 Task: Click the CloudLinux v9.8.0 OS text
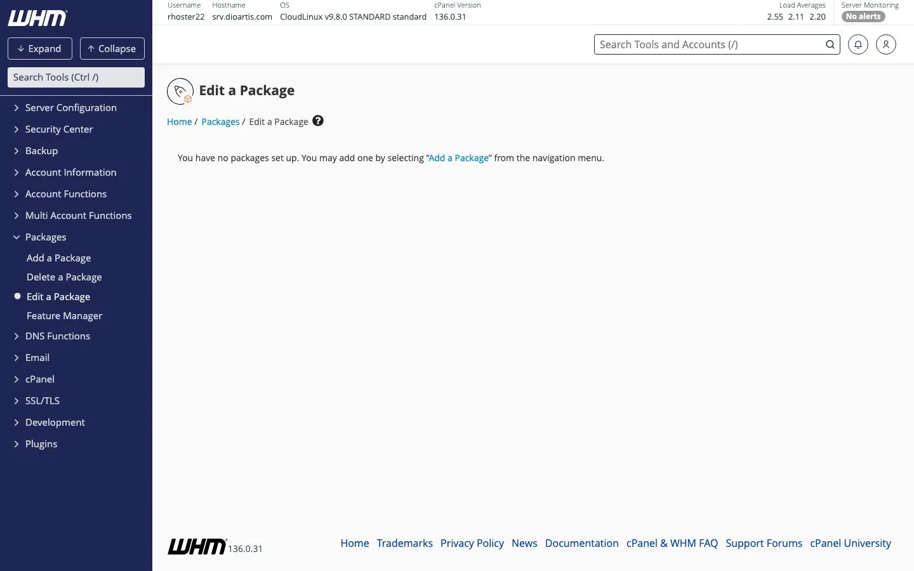pyautogui.click(x=353, y=17)
